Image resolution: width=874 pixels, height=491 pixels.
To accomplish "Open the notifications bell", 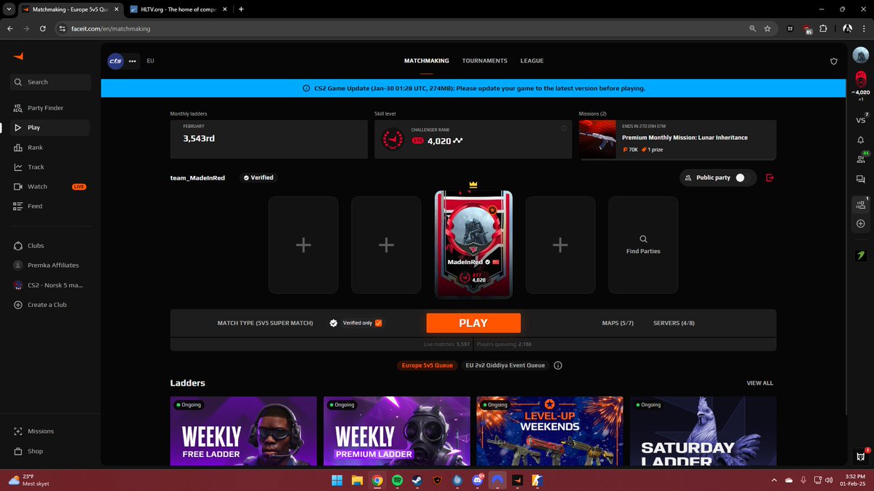I will (x=860, y=140).
